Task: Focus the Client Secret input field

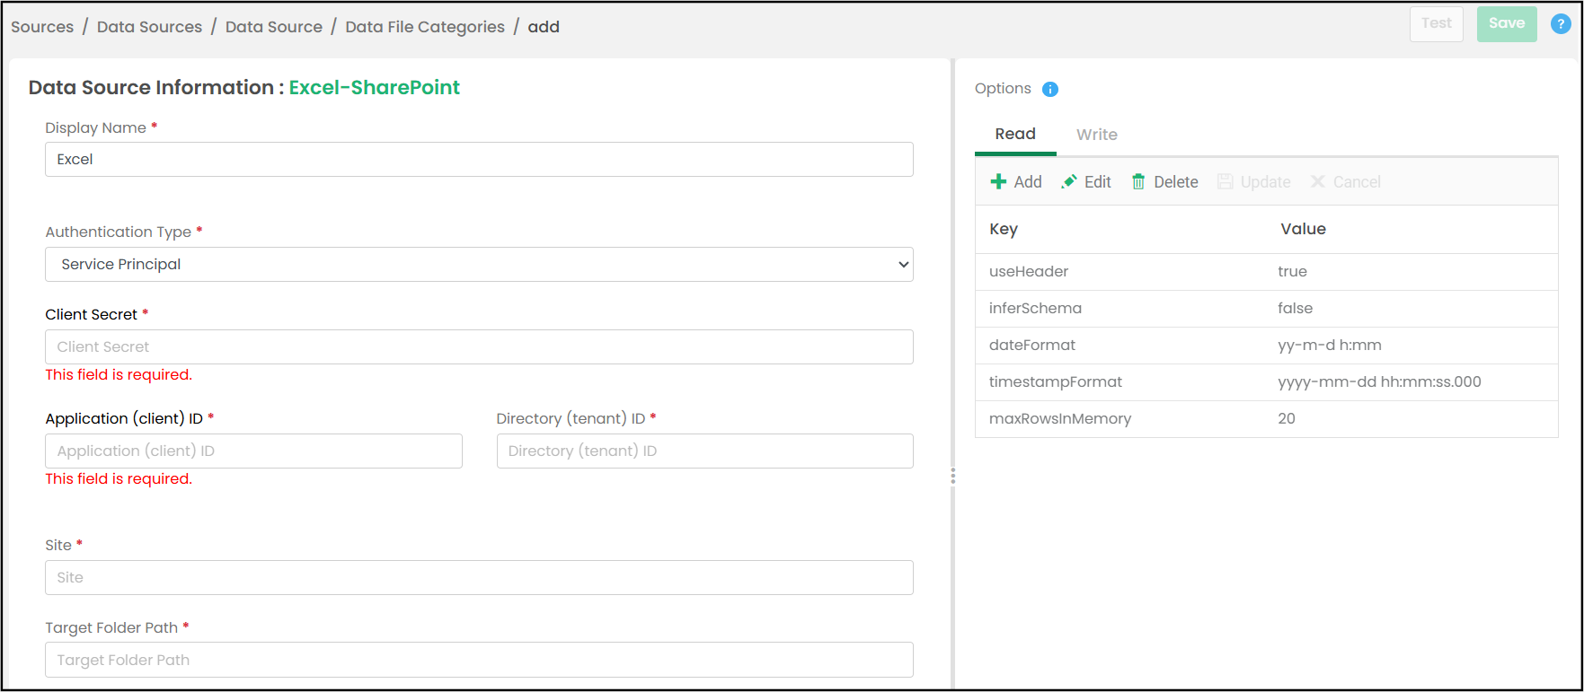Action: pyautogui.click(x=479, y=347)
